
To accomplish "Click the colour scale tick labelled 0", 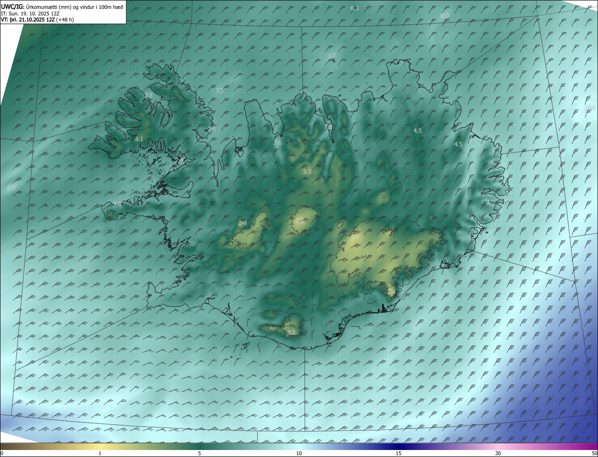I will click(2, 453).
